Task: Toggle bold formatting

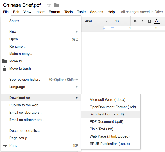Action: (x=135, y=21)
